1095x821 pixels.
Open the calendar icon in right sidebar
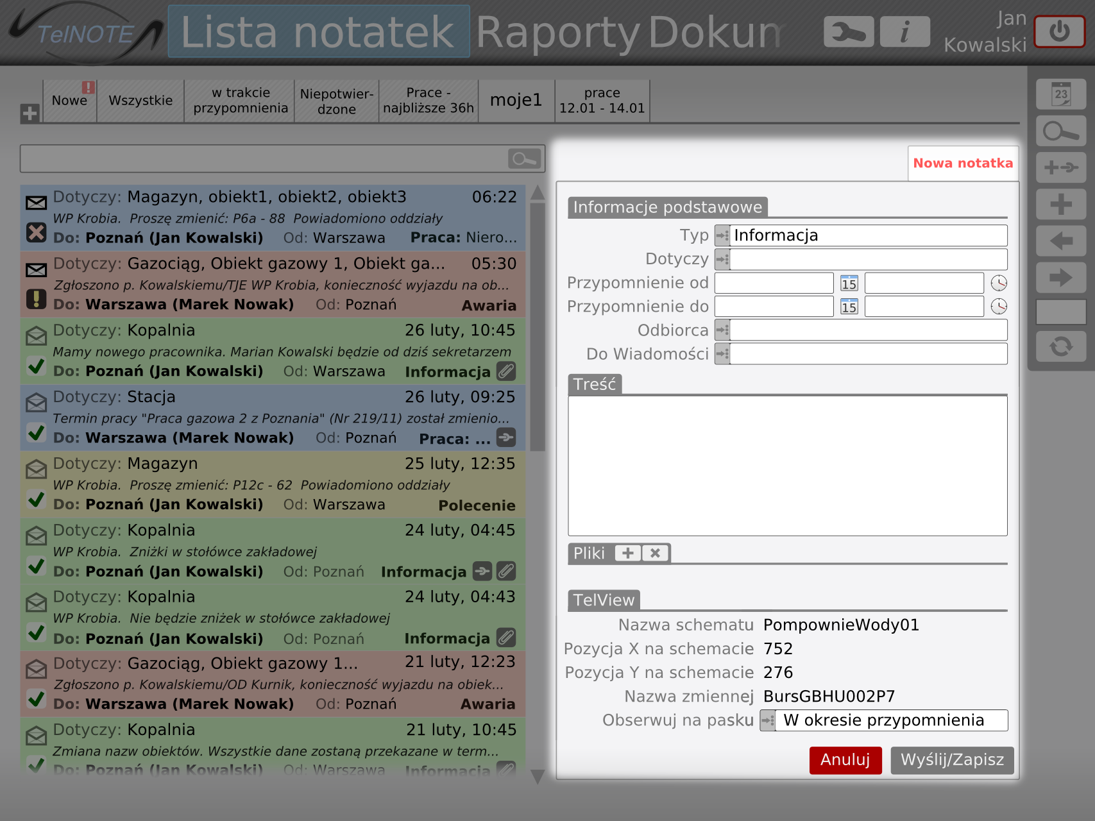[x=1061, y=94]
